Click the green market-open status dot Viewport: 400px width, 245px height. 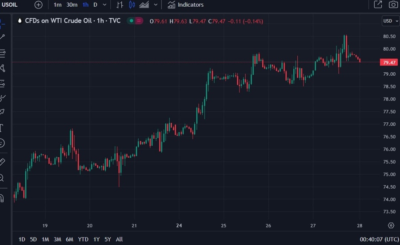[x=131, y=21]
